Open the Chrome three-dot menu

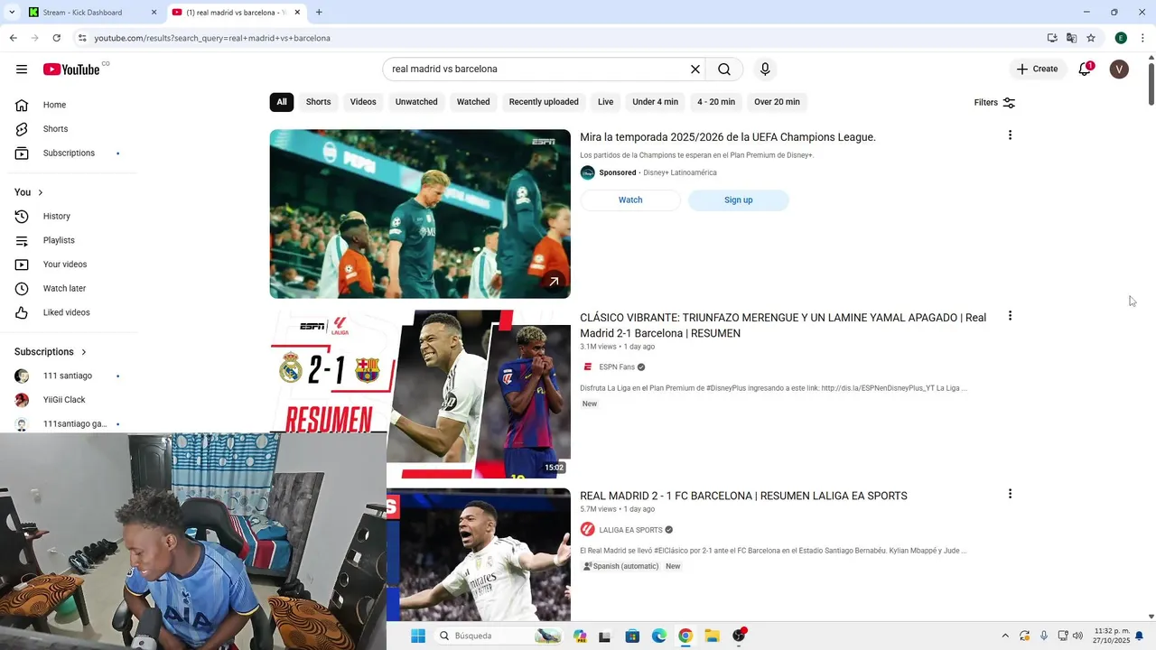point(1143,38)
